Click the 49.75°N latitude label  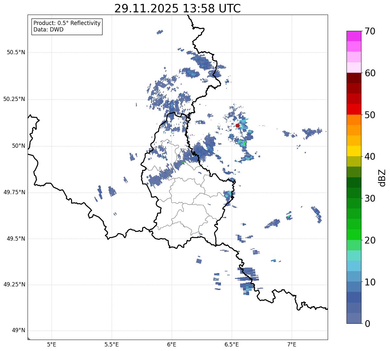(14, 192)
